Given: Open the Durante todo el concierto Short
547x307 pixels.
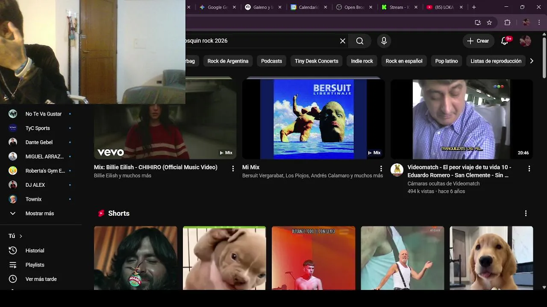Looking at the screenshot, I should (x=313, y=258).
